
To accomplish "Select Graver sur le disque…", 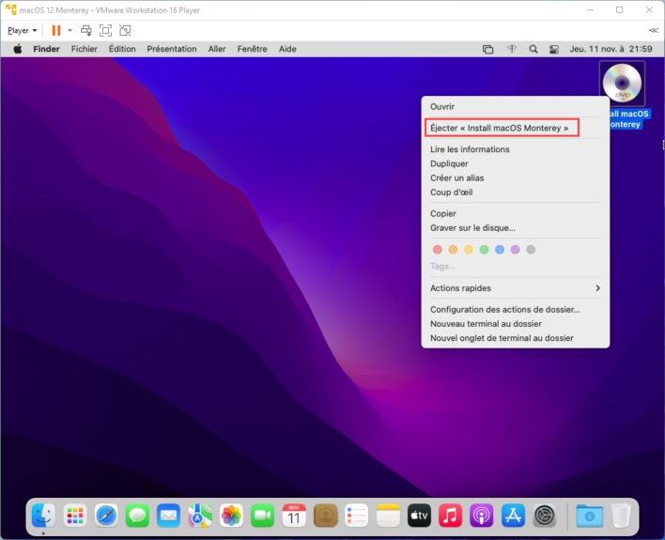I will click(516, 228).
